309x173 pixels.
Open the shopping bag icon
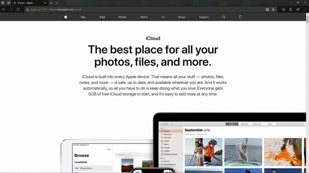(241, 17)
